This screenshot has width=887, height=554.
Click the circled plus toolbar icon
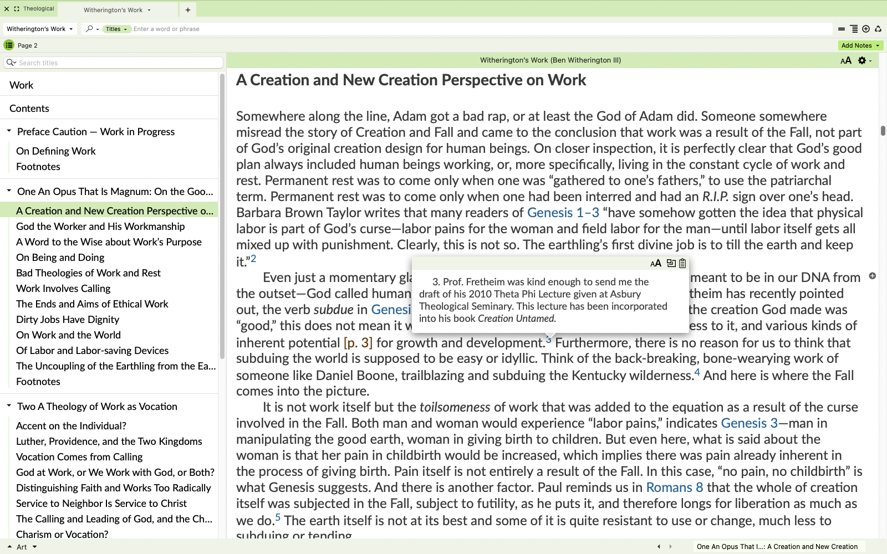pos(866,29)
